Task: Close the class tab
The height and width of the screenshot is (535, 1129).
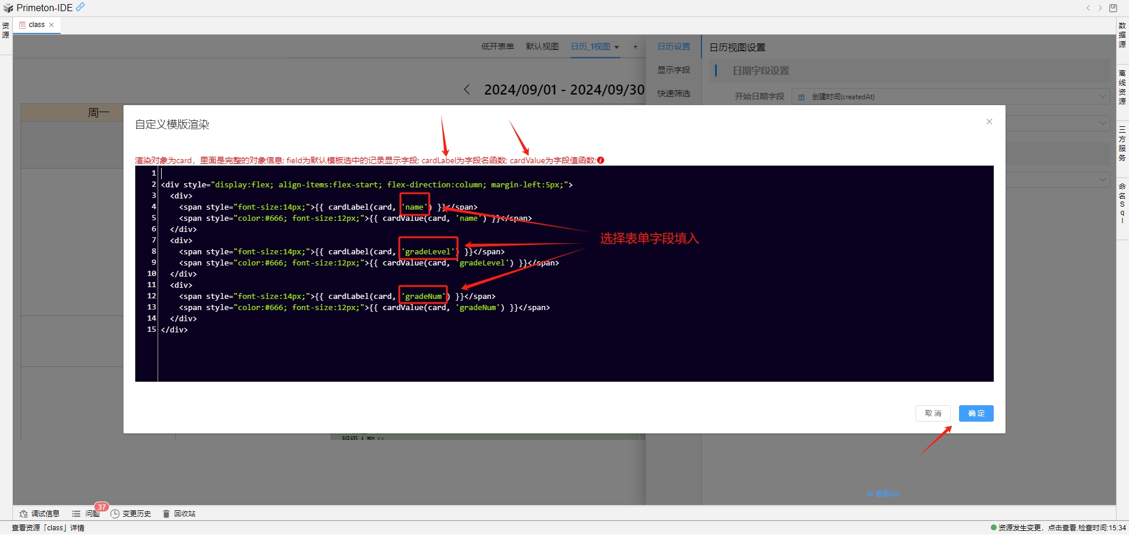Action: [52, 25]
